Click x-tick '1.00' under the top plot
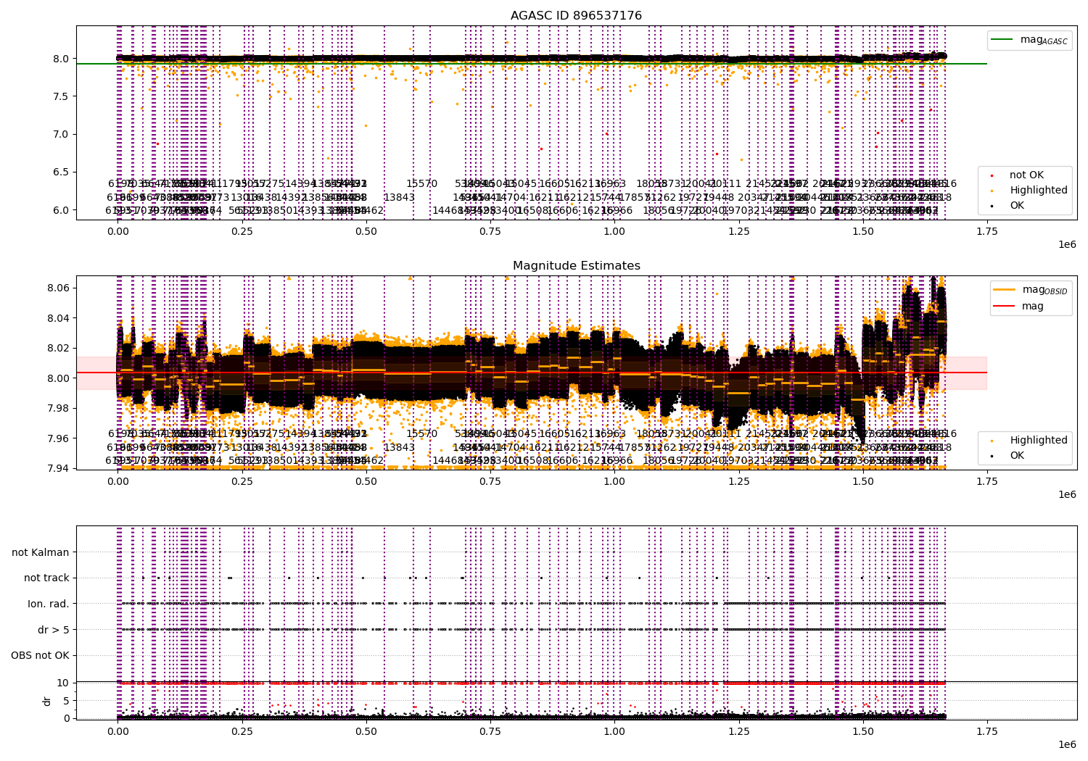This screenshot has width=1088, height=761. [x=614, y=231]
